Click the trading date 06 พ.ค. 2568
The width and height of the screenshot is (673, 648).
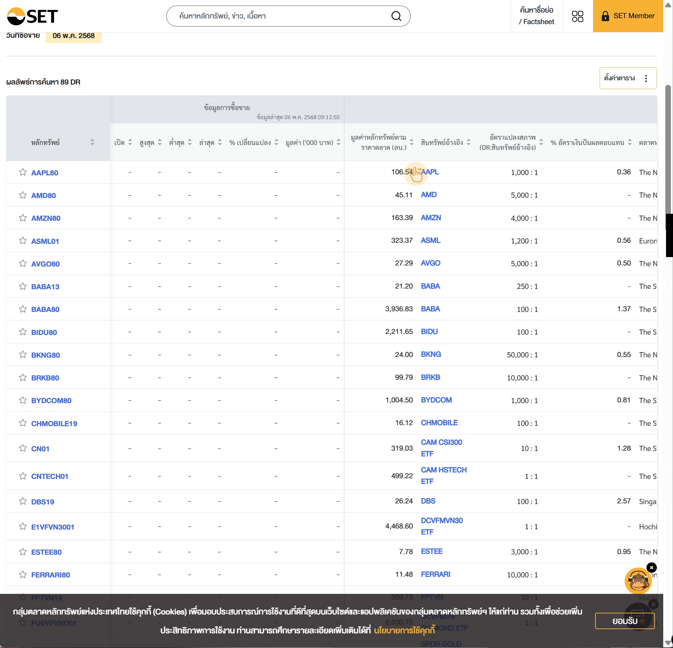click(74, 36)
